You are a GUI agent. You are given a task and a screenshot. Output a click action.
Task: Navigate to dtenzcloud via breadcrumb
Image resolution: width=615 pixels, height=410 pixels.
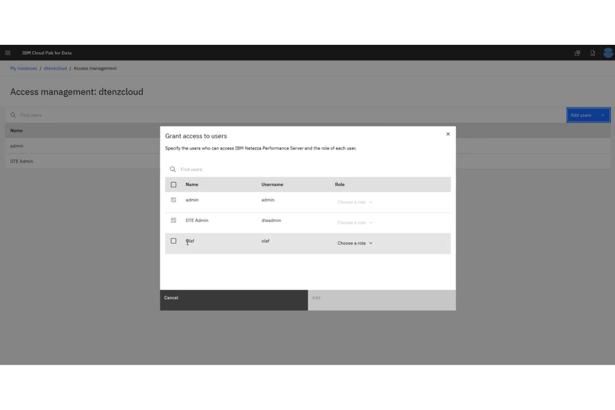coord(55,68)
